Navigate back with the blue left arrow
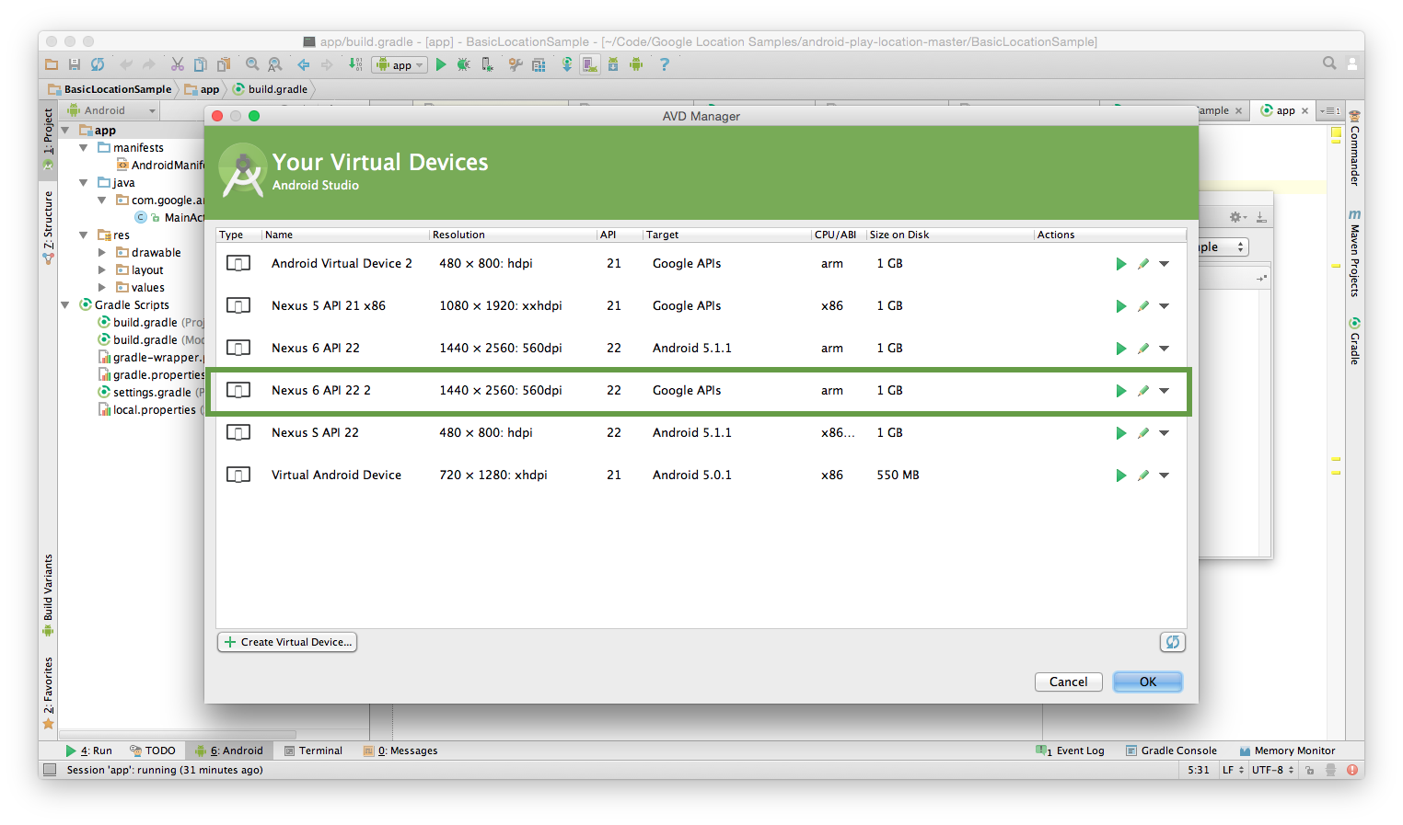1403x825 pixels. click(x=303, y=64)
